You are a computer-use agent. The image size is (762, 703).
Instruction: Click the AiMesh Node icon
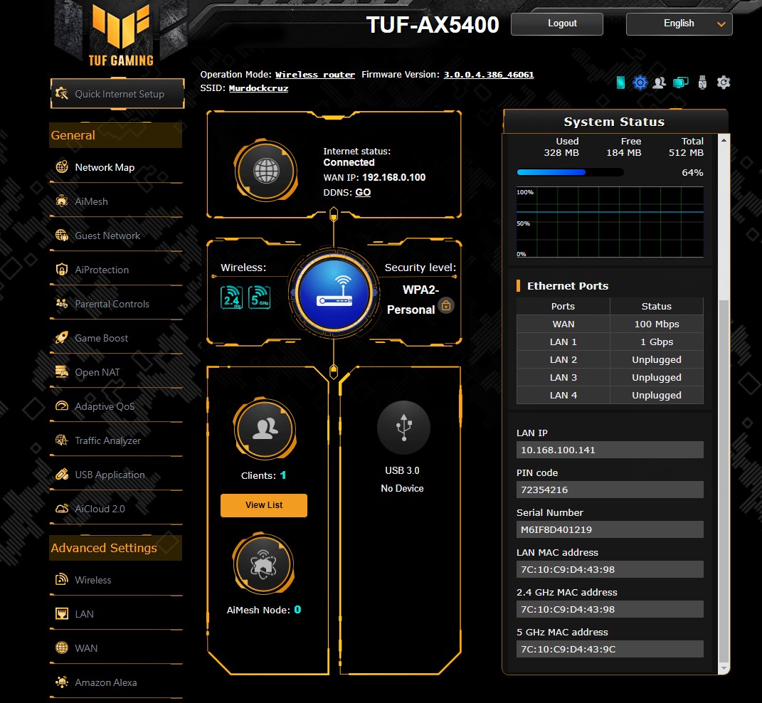pyautogui.click(x=263, y=564)
